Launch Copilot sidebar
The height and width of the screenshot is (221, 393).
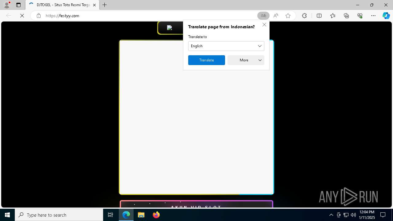pos(386,16)
